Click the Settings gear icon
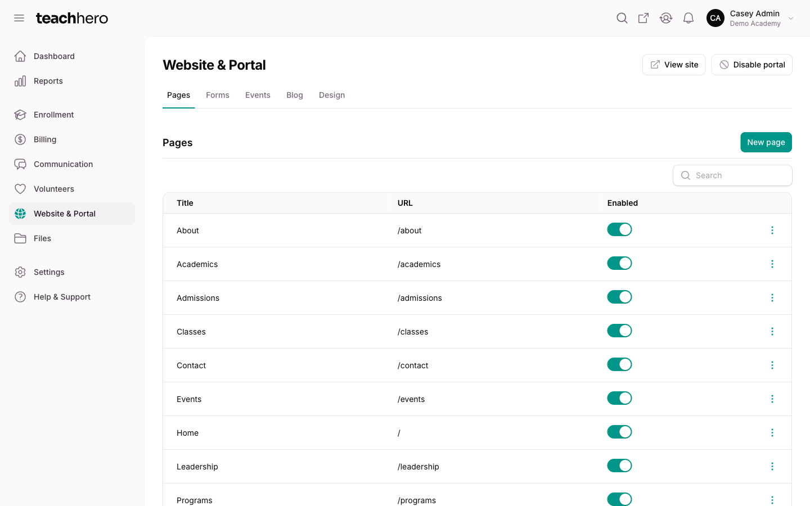The width and height of the screenshot is (810, 506). pos(20,272)
